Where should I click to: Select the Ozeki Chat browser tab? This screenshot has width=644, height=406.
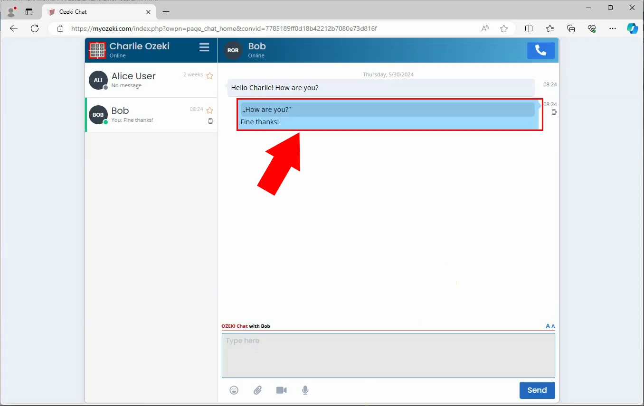(99, 12)
